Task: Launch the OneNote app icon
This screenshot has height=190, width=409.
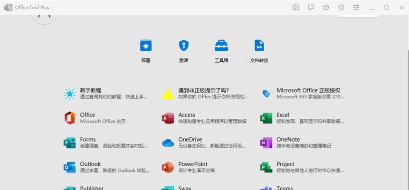Action: (x=266, y=142)
